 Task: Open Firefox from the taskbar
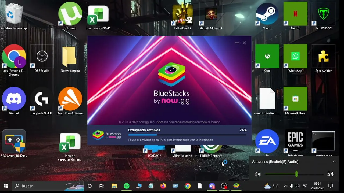pyautogui.click(x=163, y=186)
